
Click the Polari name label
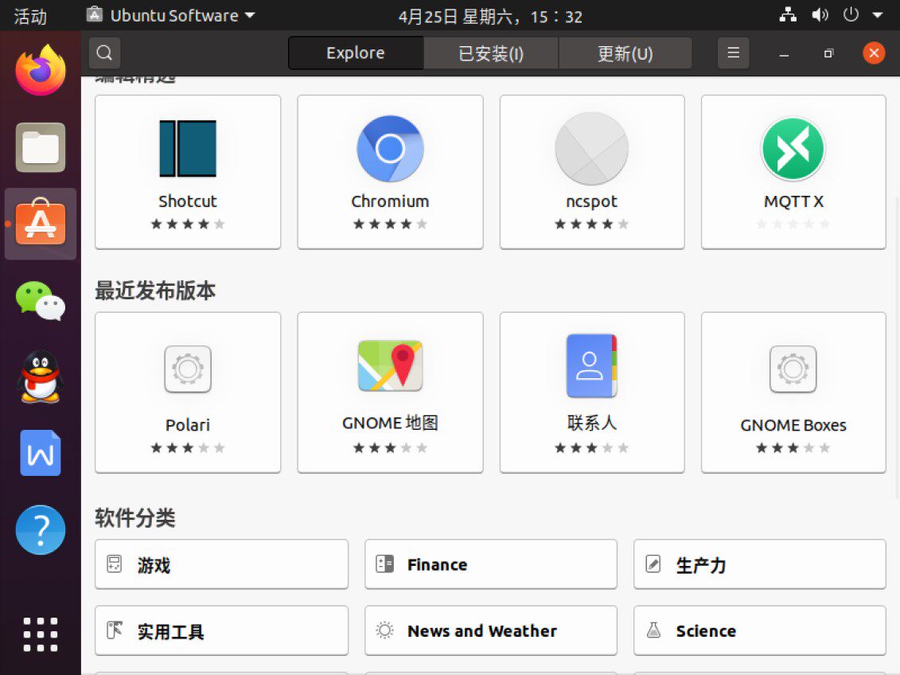[x=188, y=425]
